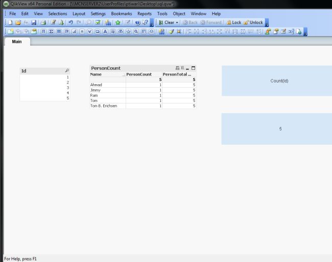Image resolution: width=332 pixels, height=262 pixels.
Task: Create a Text Object 'A' icon
Action: tap(105, 32)
